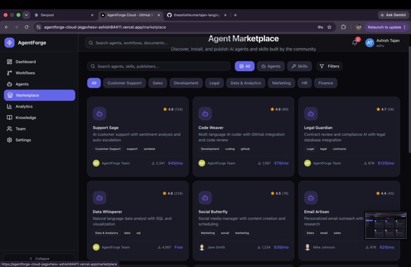This screenshot has width=411, height=267.
Task: Switch to the theashishkumartajan GitHub tab
Action: click(x=197, y=15)
